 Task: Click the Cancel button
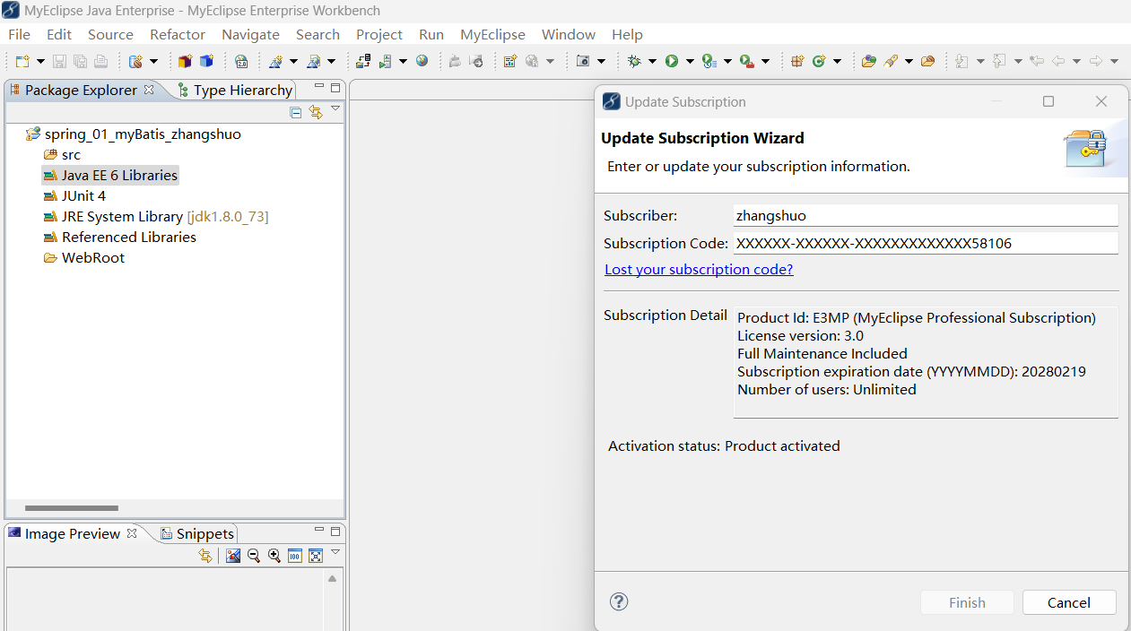click(1069, 602)
